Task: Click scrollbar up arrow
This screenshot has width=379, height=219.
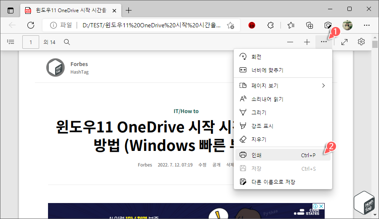Action: (375, 37)
